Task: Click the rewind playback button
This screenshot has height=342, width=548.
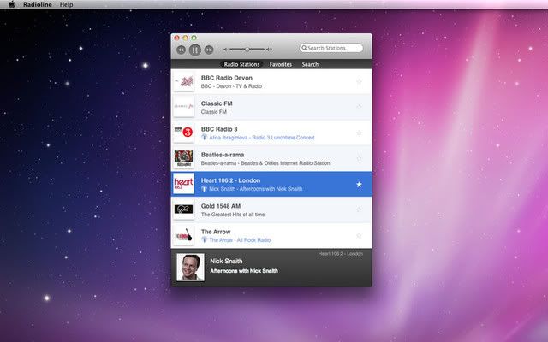Action: coord(181,50)
